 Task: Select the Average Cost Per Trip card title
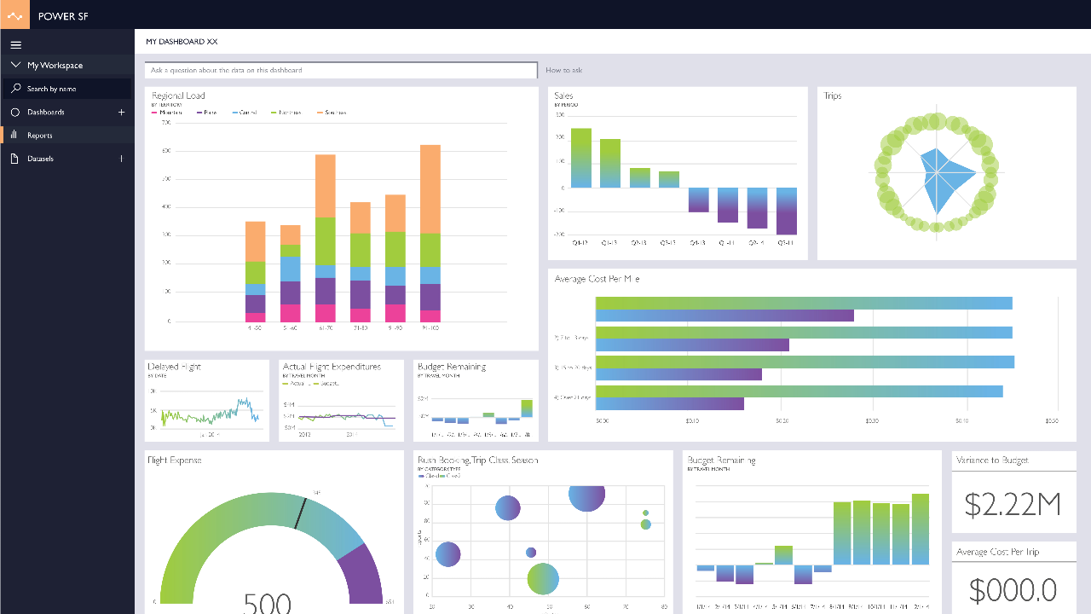point(997,553)
